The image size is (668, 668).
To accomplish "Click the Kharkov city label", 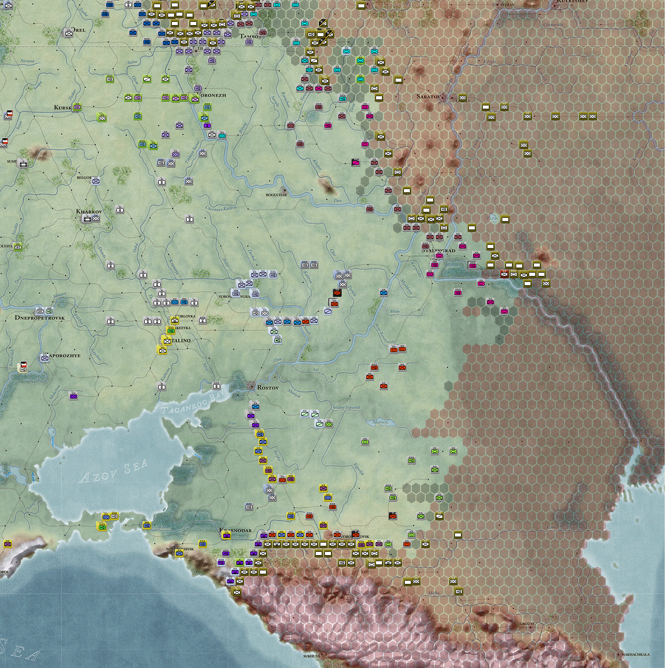I will tap(89, 211).
